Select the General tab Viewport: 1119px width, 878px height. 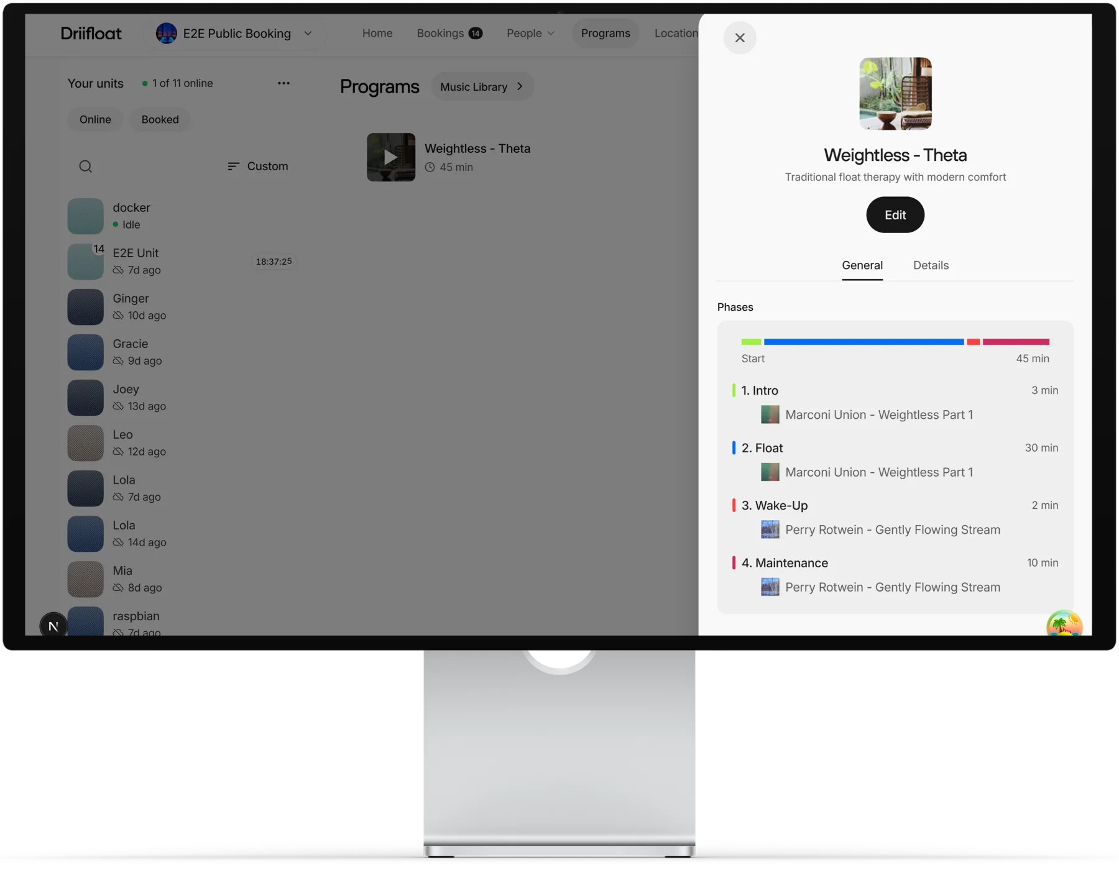click(862, 265)
